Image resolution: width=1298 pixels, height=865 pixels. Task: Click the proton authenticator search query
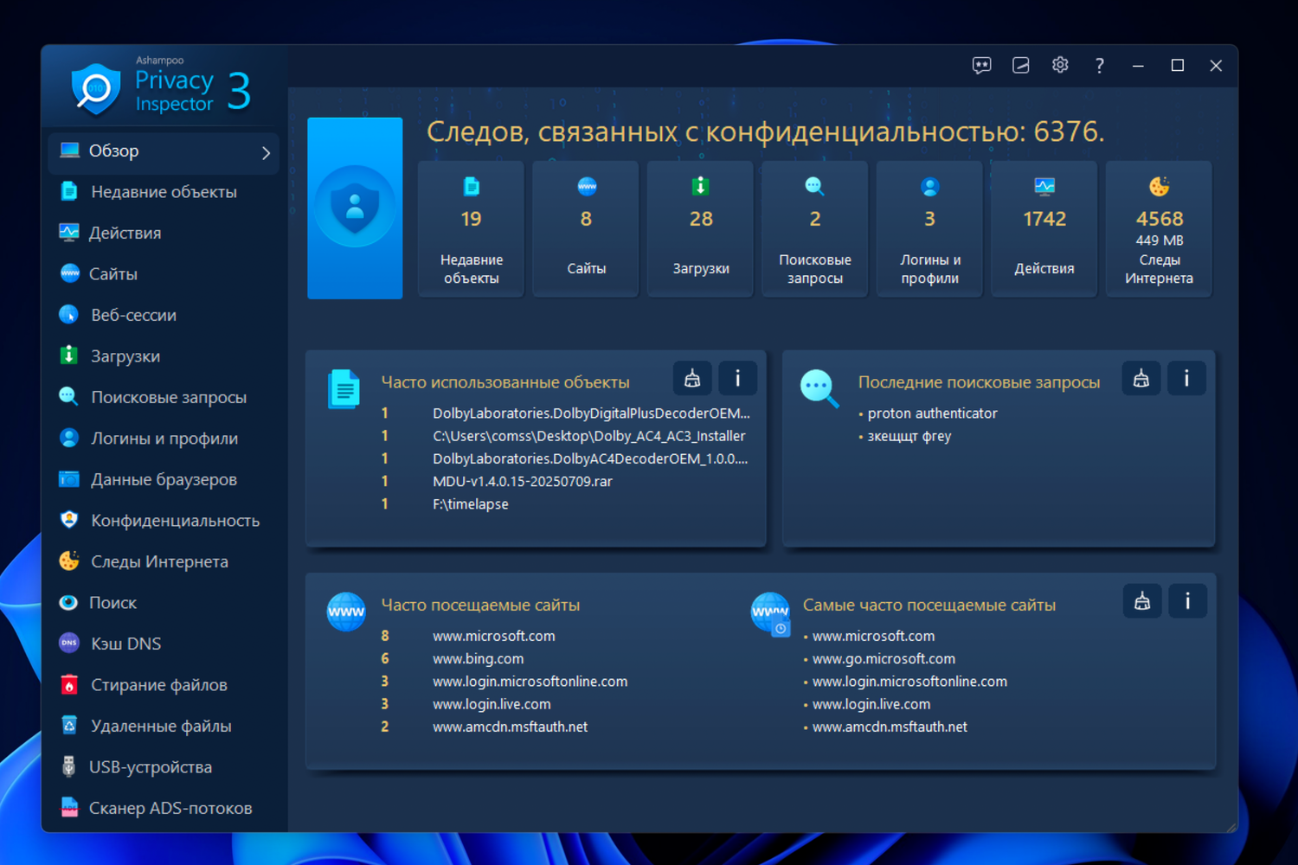[932, 413]
